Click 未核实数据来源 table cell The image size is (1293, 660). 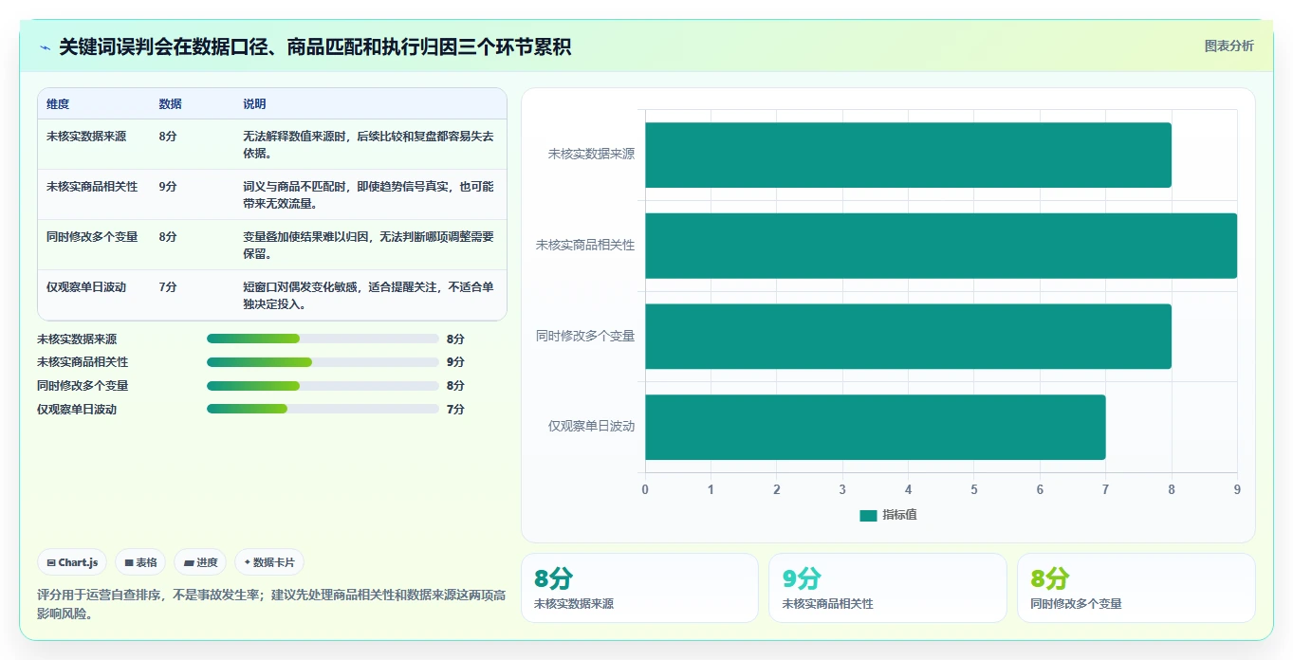86,137
